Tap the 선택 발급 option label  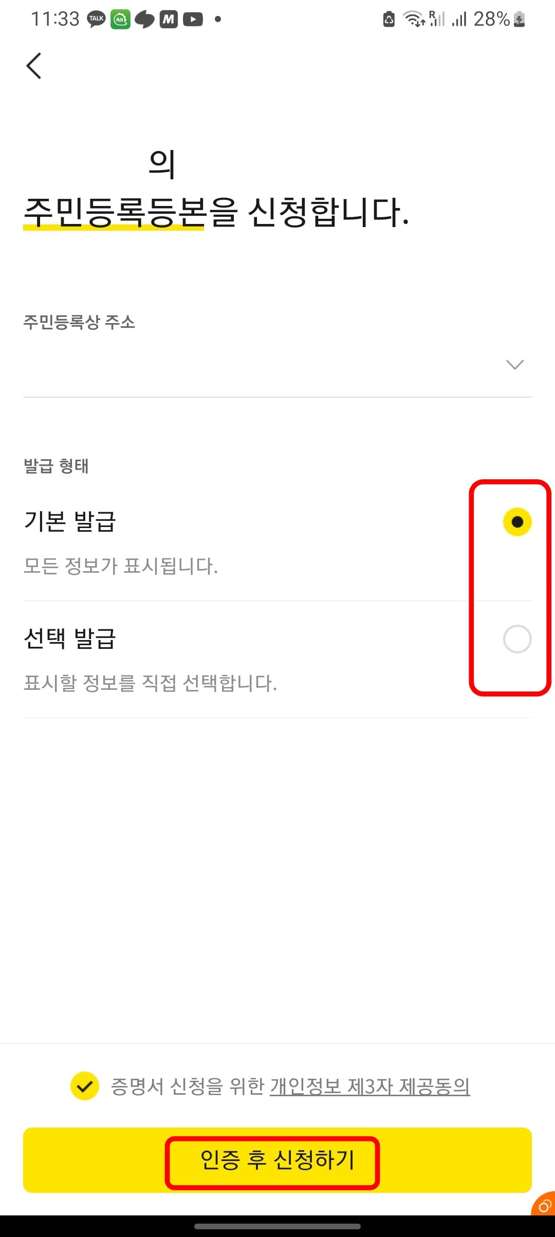pyautogui.click(x=70, y=639)
